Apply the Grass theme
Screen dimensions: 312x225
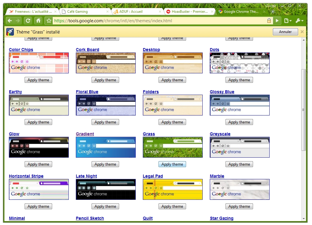172,164
